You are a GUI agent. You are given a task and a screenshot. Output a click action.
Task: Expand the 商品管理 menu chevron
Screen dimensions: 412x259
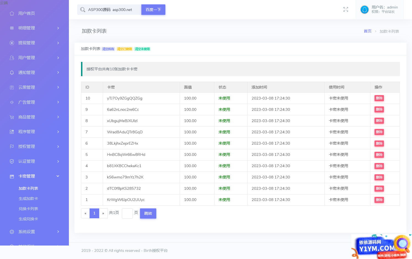(58, 117)
